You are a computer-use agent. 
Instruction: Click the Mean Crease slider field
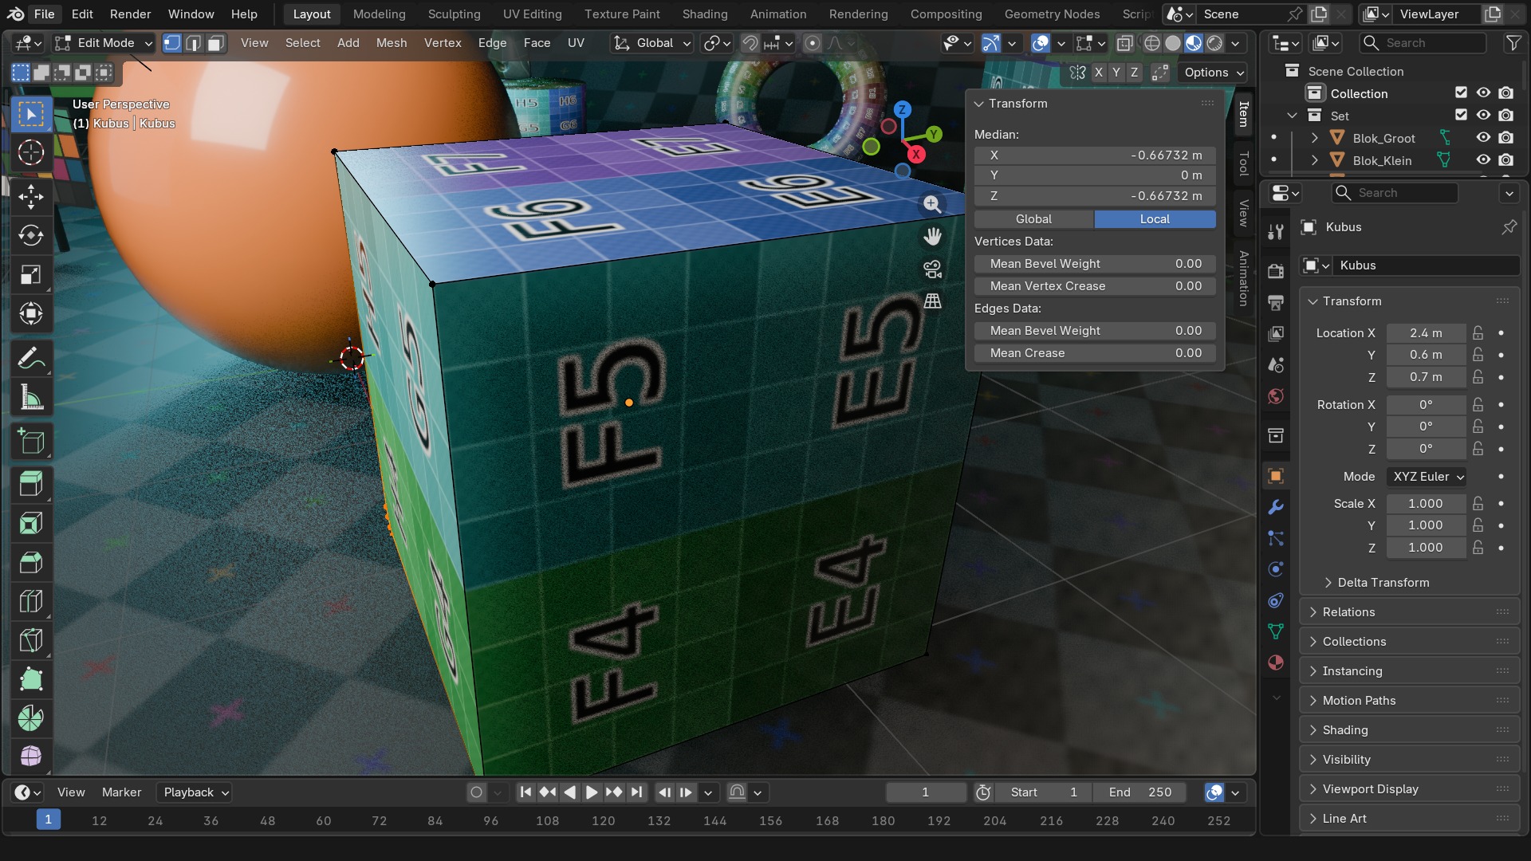(x=1095, y=353)
